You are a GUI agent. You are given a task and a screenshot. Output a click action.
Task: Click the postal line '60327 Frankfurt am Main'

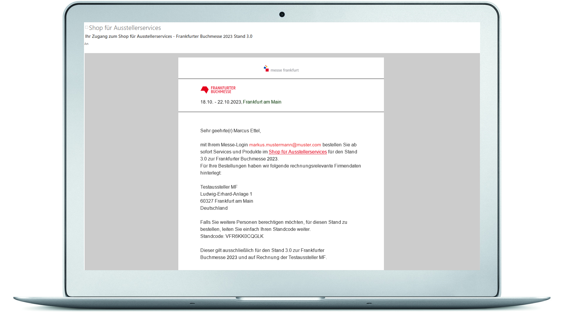click(226, 201)
